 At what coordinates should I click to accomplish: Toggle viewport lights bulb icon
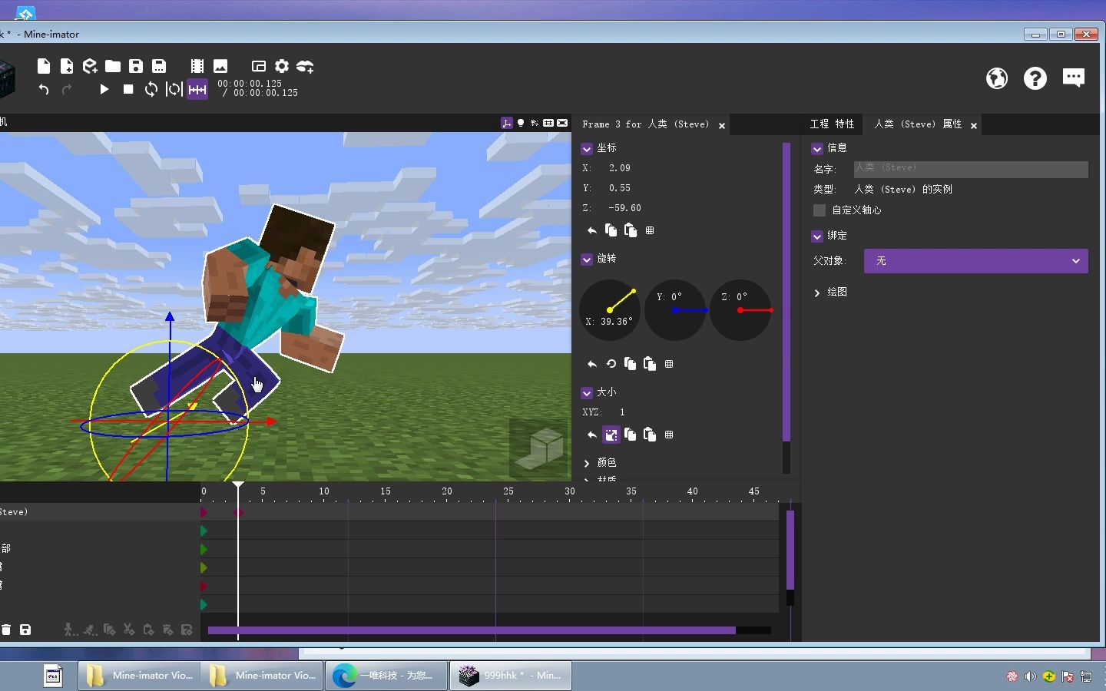tap(521, 123)
